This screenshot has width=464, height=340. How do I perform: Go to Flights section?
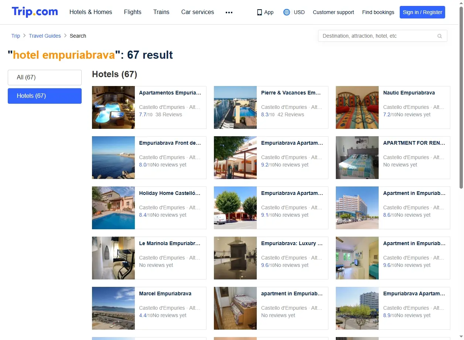point(133,12)
